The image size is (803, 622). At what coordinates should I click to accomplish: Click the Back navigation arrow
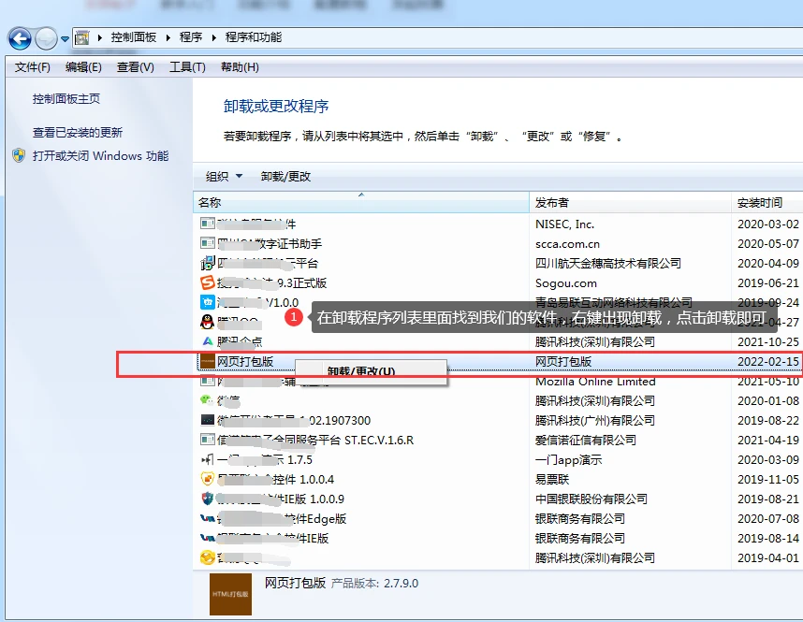pos(20,38)
